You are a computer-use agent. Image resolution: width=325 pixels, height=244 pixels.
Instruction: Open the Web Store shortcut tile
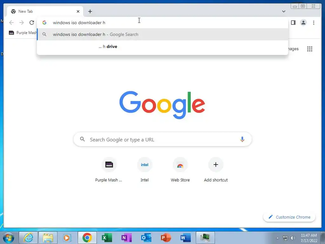click(x=180, y=170)
